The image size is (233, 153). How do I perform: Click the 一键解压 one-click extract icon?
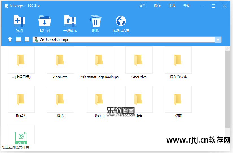point(70,21)
